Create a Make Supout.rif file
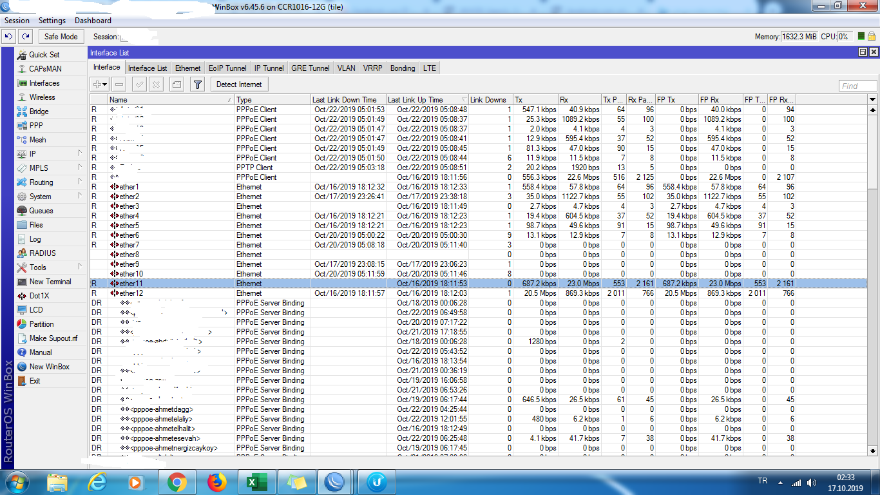This screenshot has height=495, width=880. tap(55, 338)
